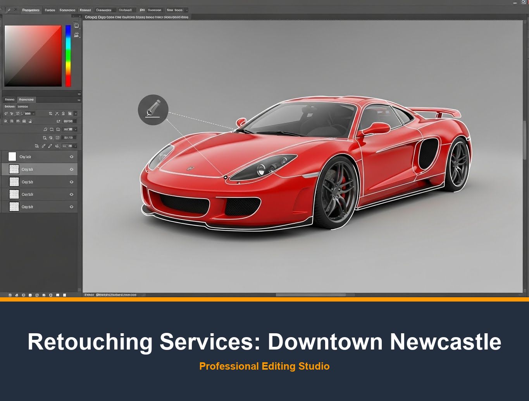529x401 pixels.
Task: Click the leftmost tab in the top toolbar
Action: click(x=31, y=10)
